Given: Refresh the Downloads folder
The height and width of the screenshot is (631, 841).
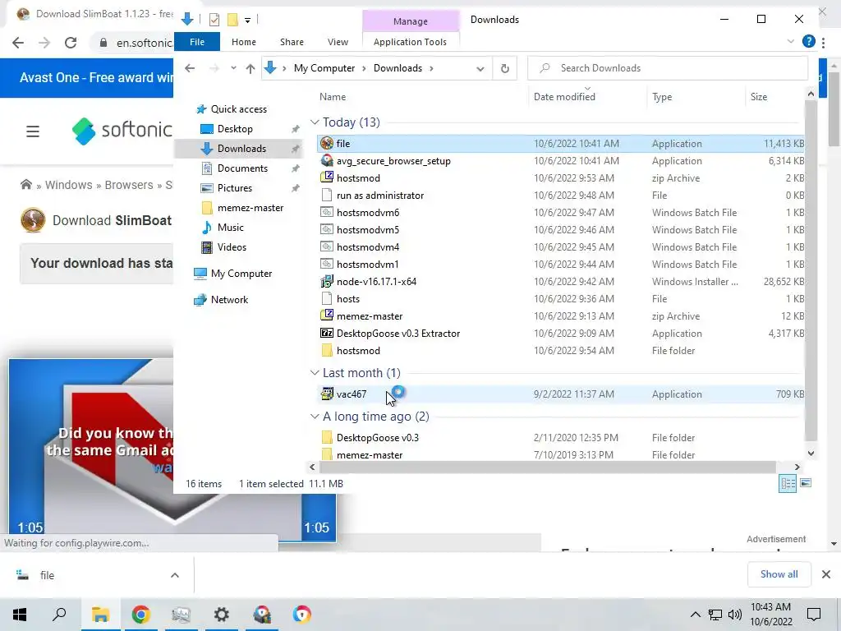Looking at the screenshot, I should pos(505,68).
